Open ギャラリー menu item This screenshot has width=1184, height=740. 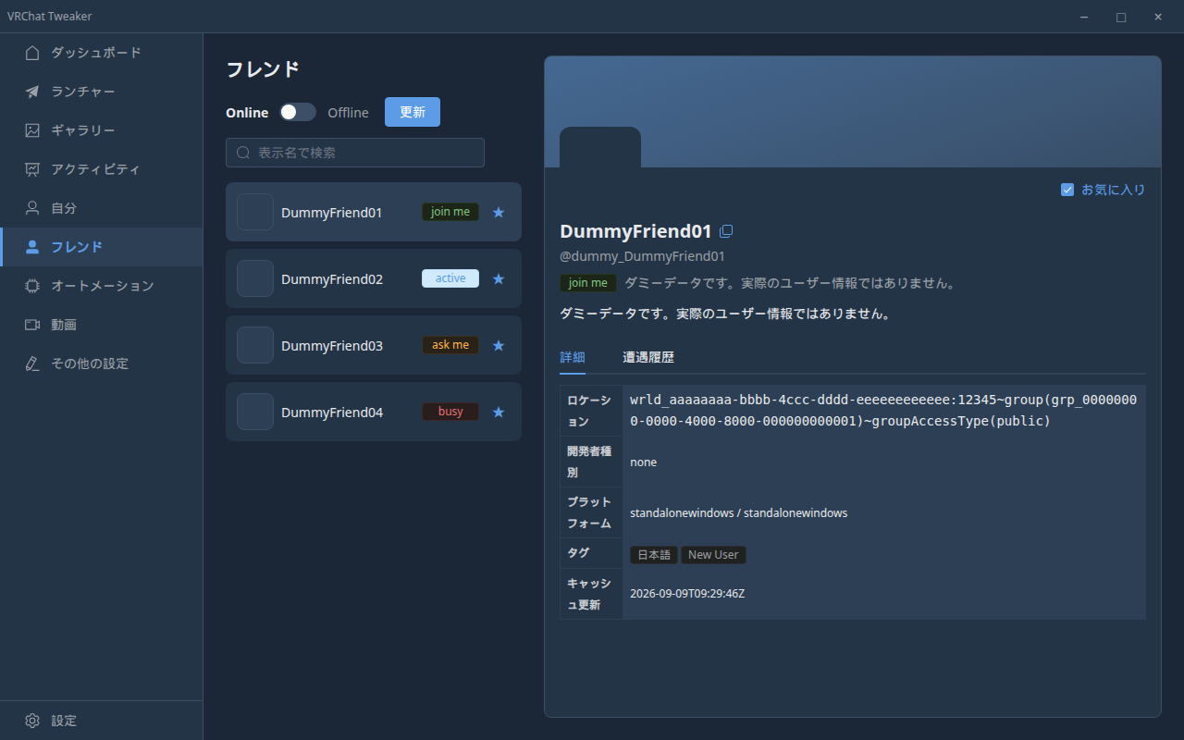point(102,130)
